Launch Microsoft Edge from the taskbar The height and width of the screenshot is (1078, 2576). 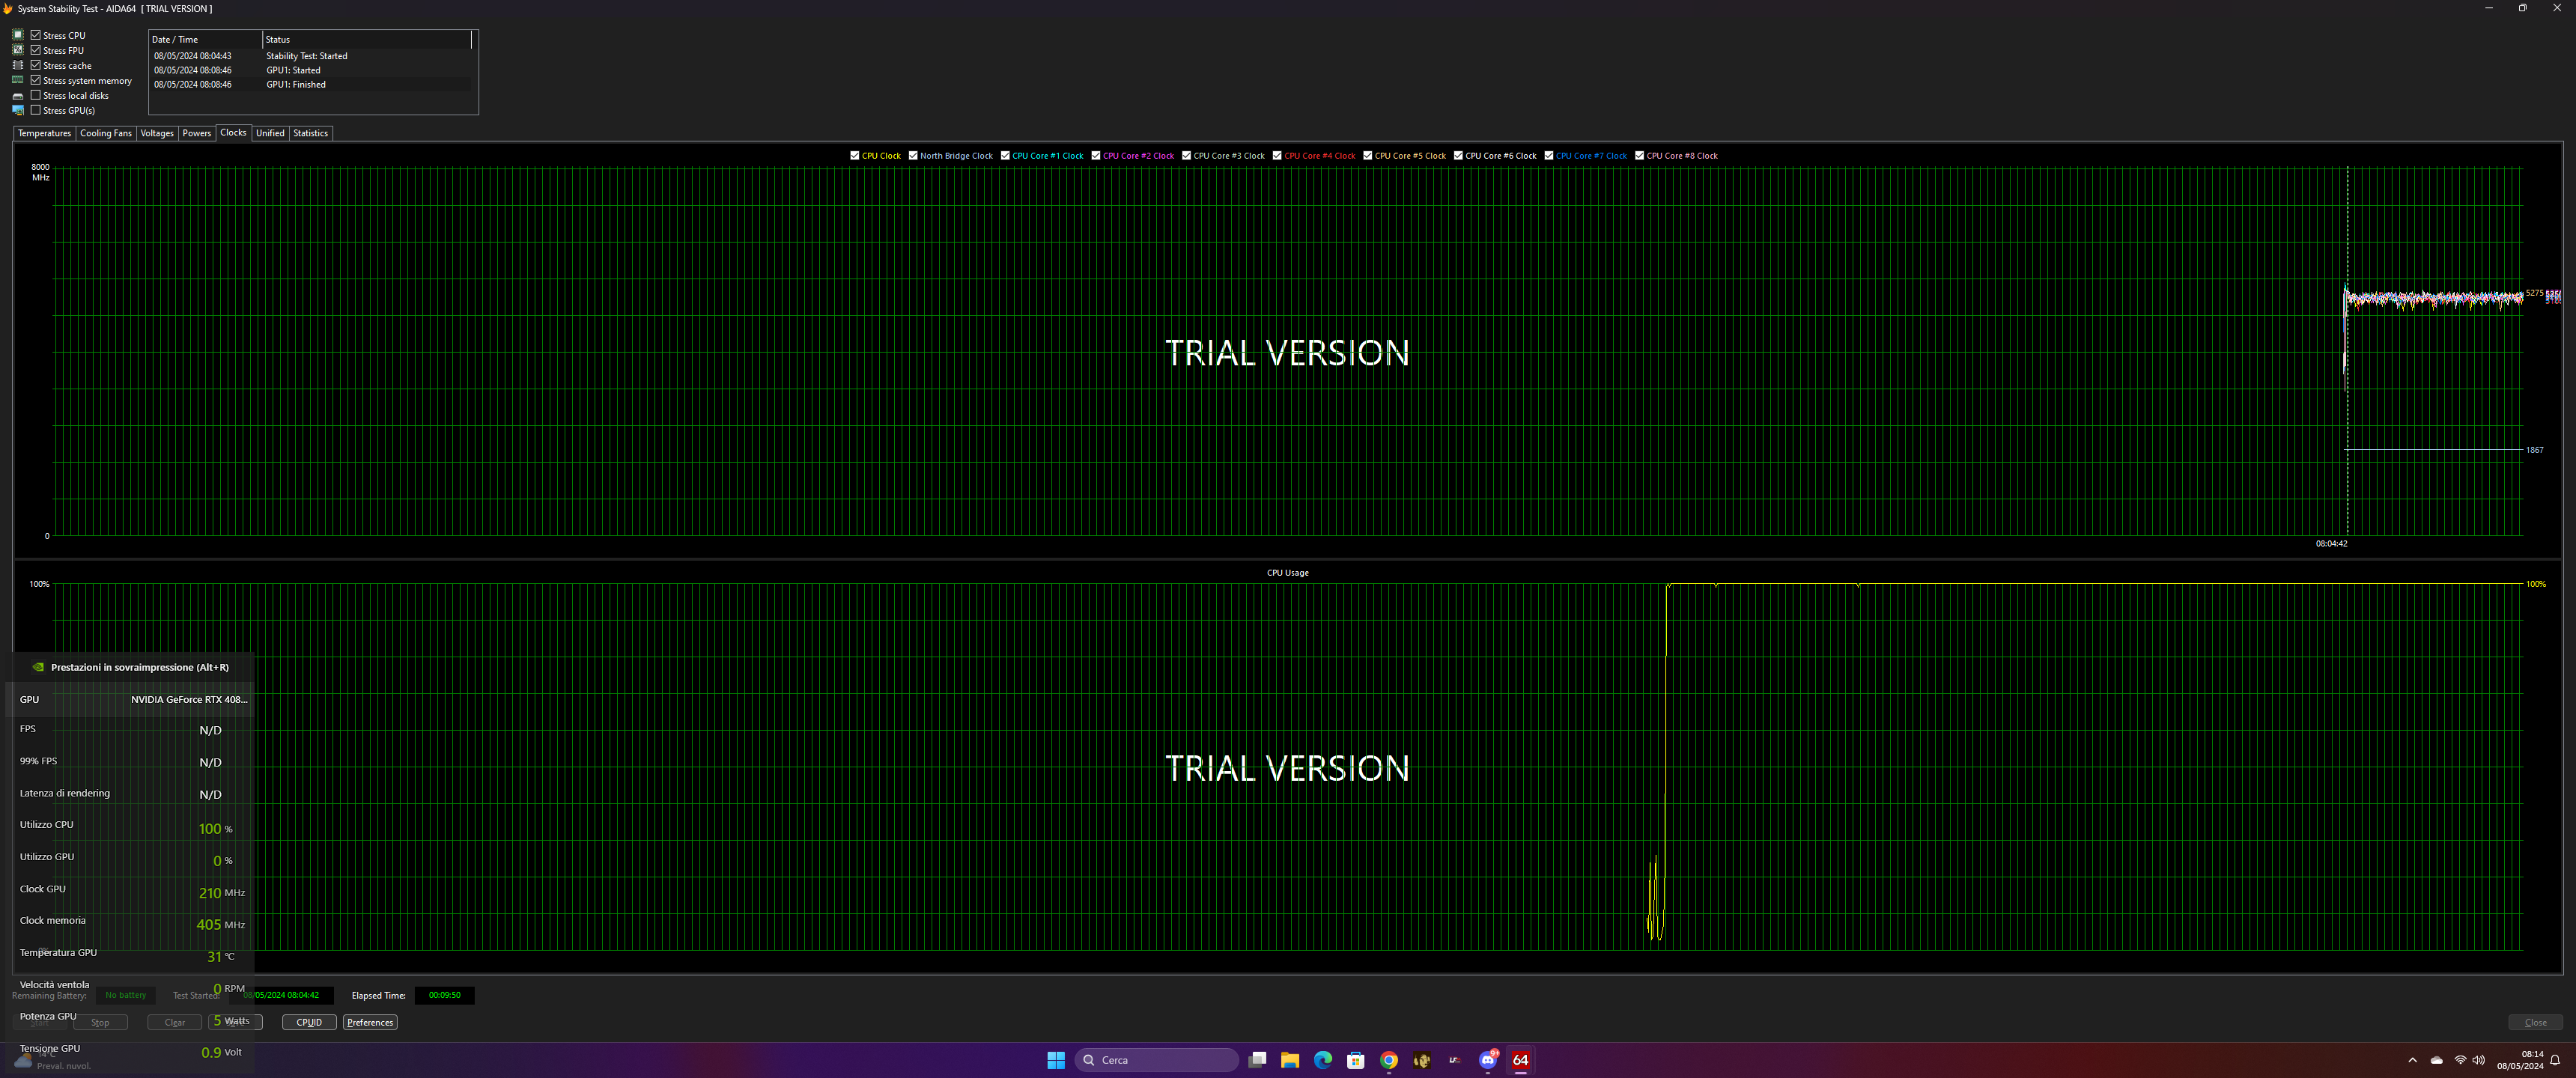click(1323, 1060)
